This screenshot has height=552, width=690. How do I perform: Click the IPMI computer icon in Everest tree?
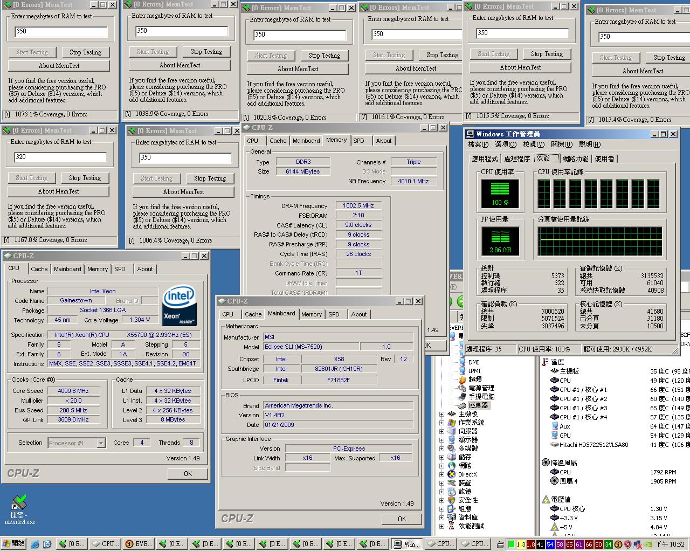[462, 370]
